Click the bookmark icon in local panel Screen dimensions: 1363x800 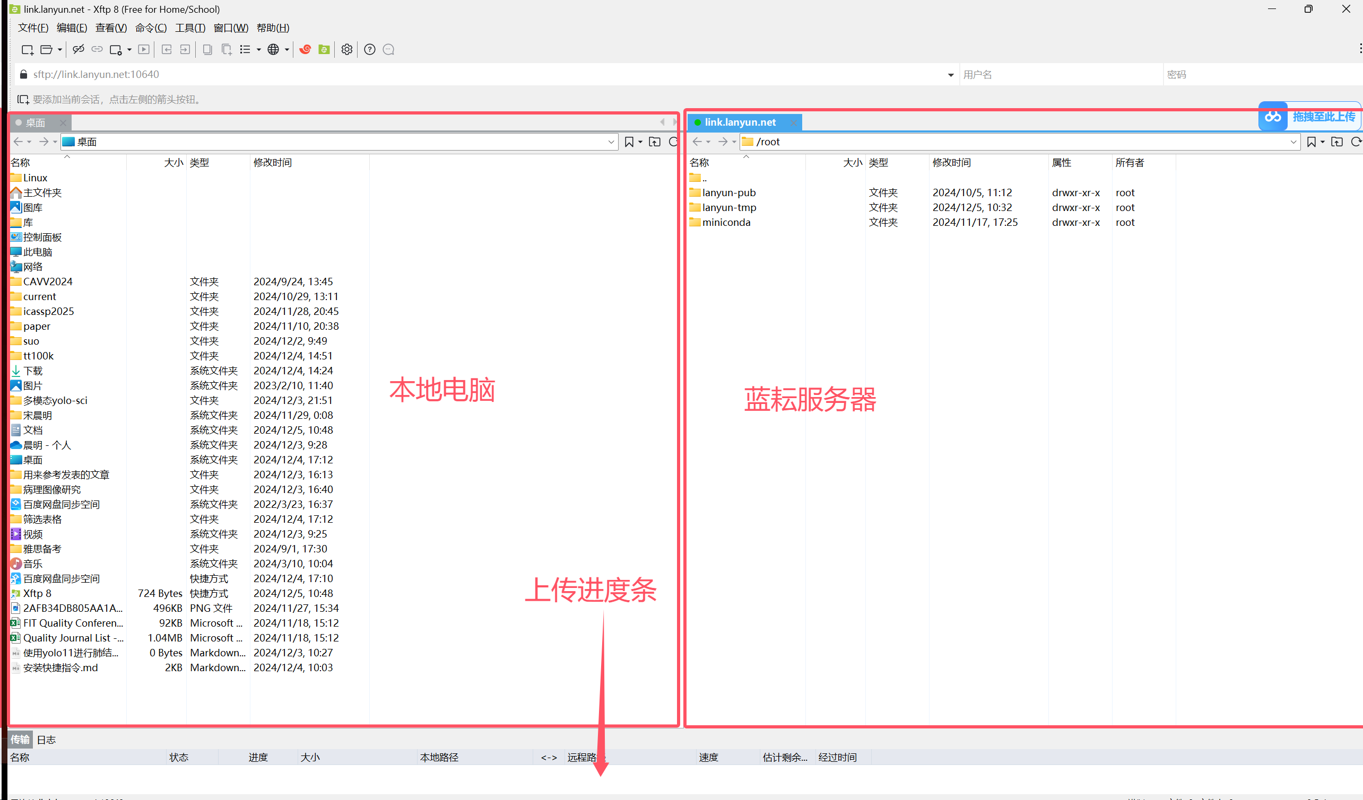point(629,142)
